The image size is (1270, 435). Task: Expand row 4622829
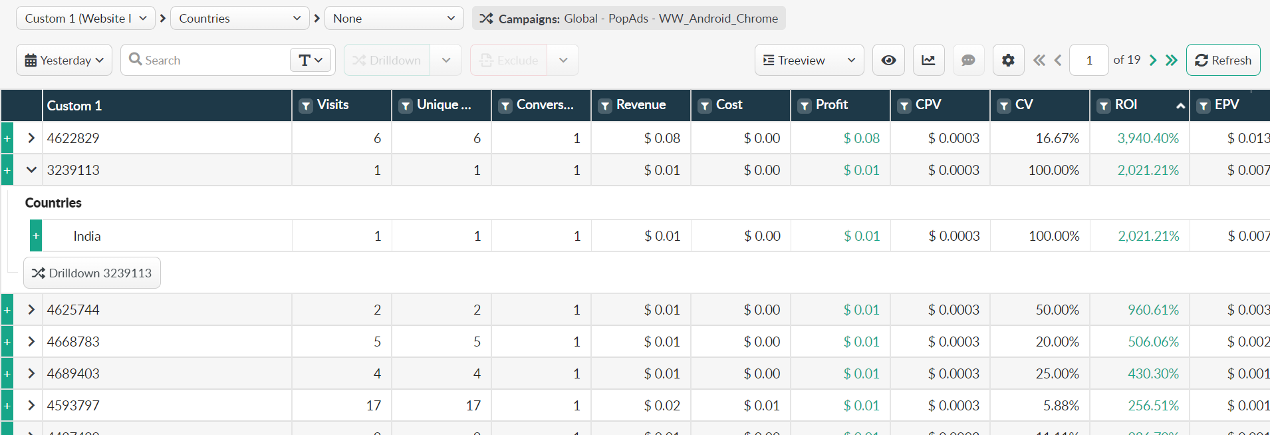pos(31,138)
